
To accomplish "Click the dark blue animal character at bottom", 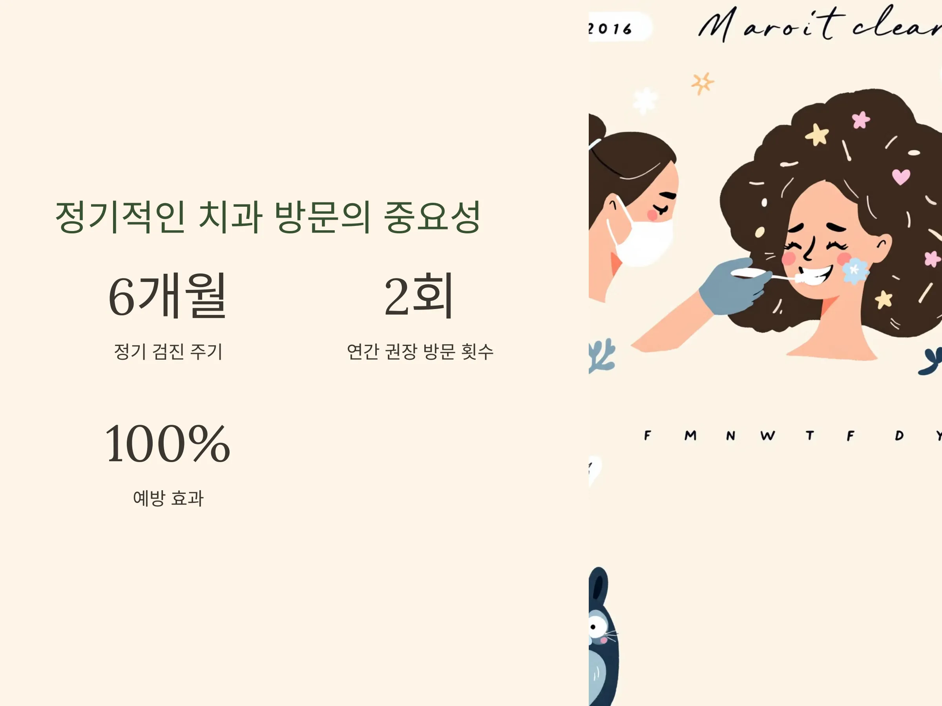I will 603,636.
